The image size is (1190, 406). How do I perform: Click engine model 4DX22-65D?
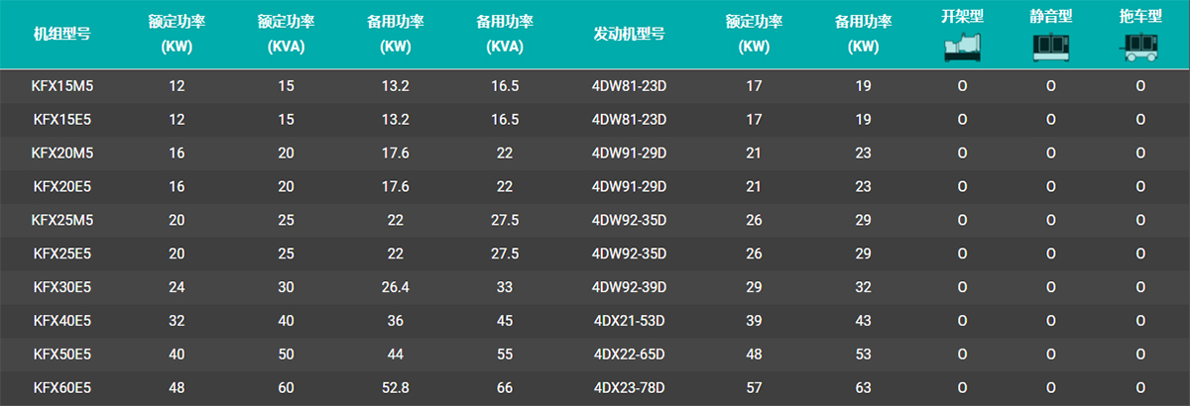629,355
